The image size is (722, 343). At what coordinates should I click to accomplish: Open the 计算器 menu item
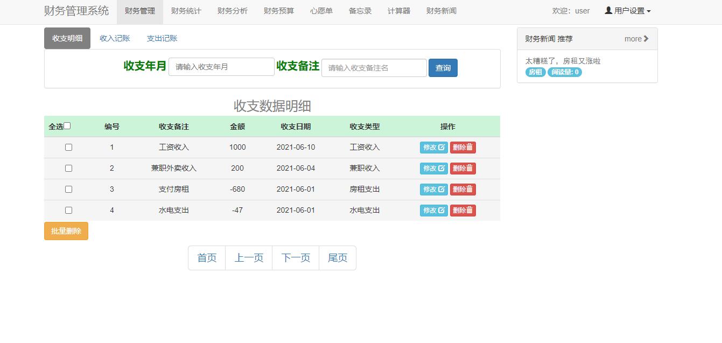click(398, 11)
